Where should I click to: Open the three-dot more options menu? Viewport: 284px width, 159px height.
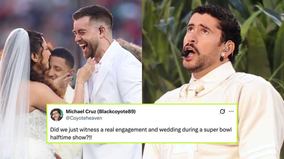coord(231,111)
